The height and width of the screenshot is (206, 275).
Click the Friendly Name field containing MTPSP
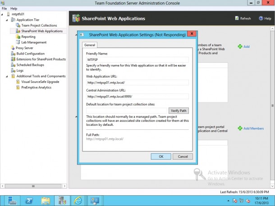point(137,60)
